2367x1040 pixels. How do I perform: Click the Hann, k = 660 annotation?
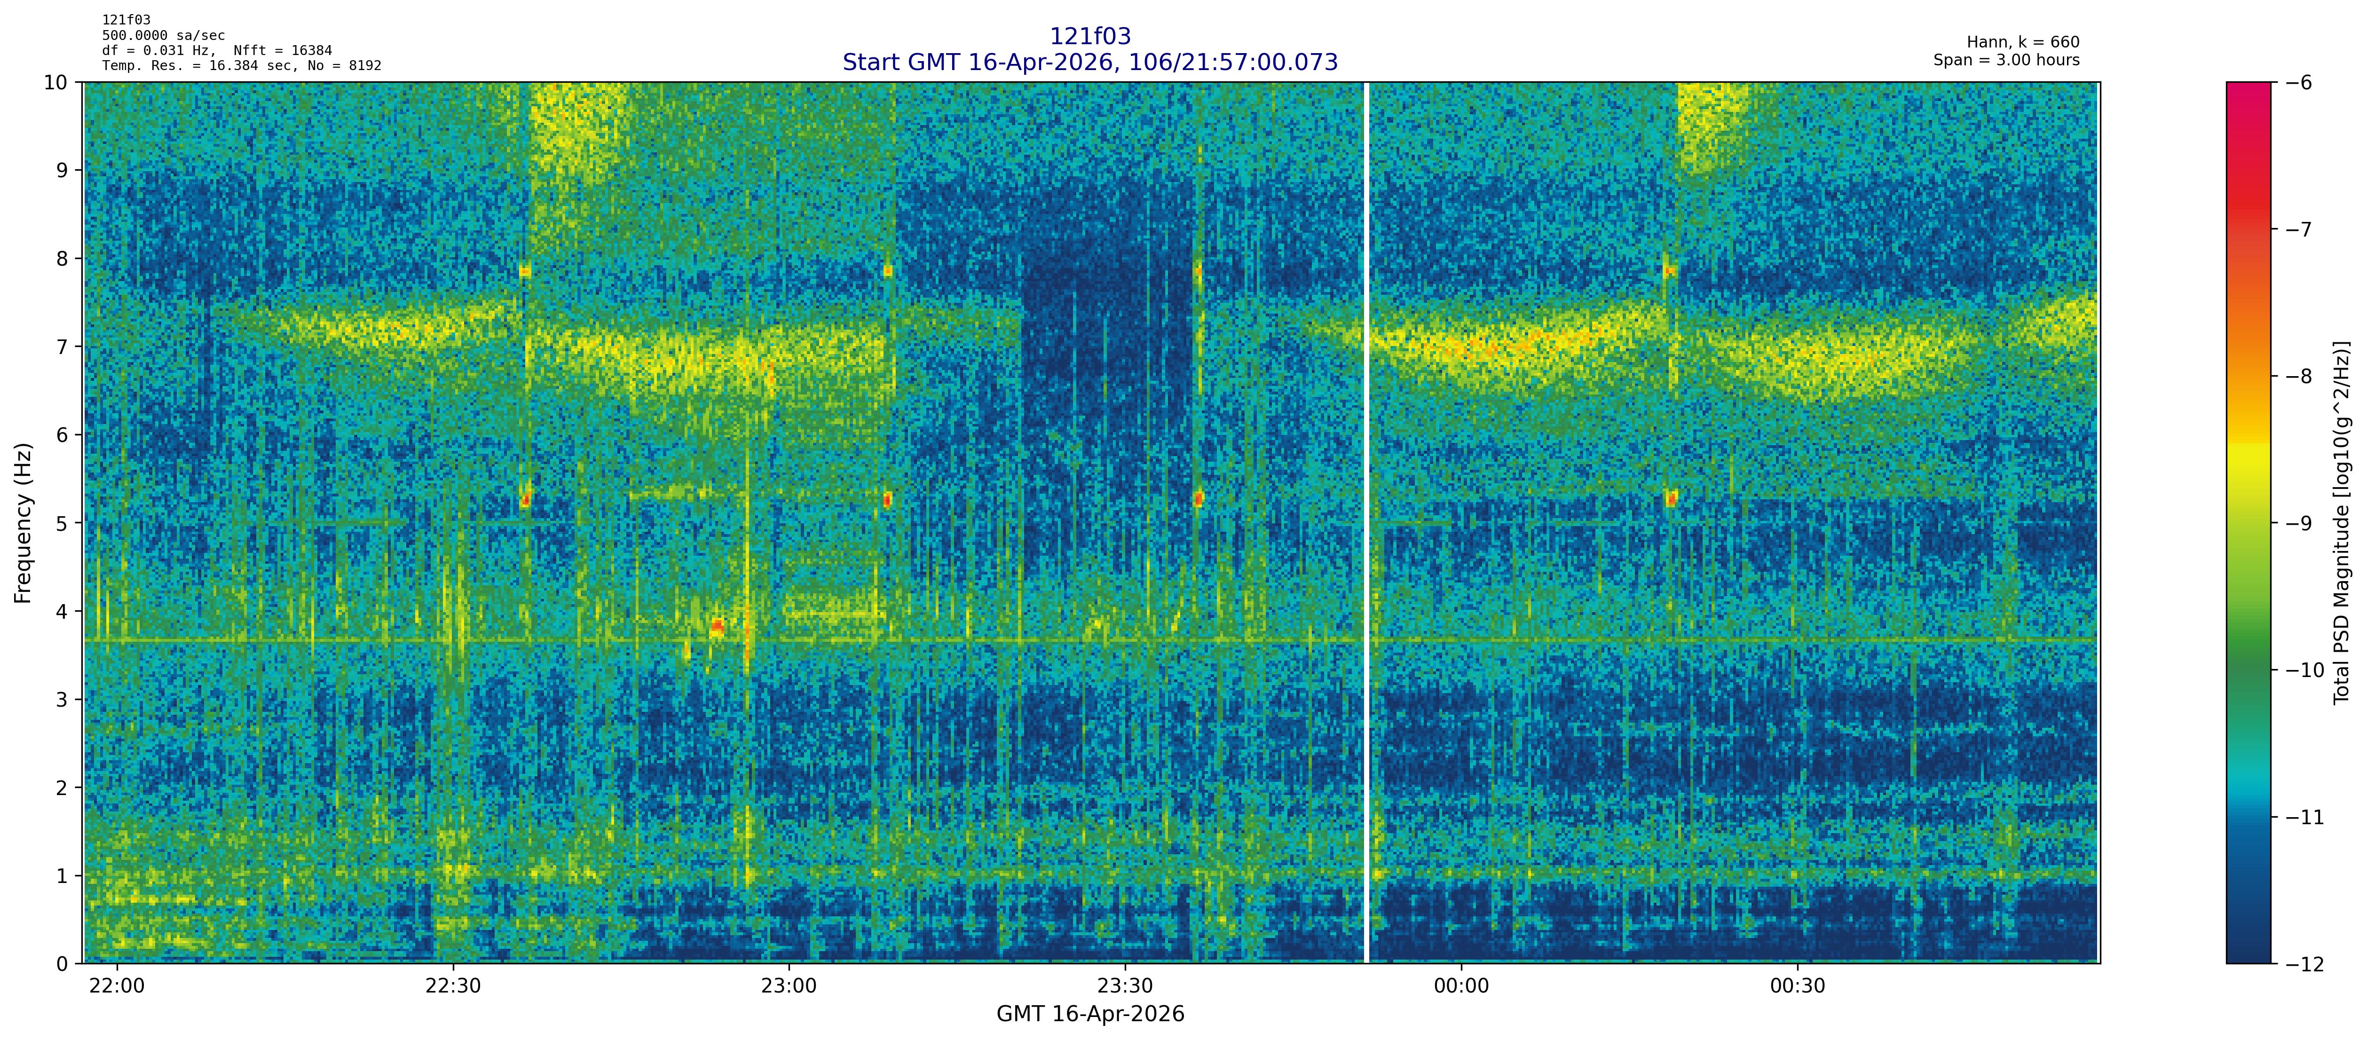(x=2022, y=42)
